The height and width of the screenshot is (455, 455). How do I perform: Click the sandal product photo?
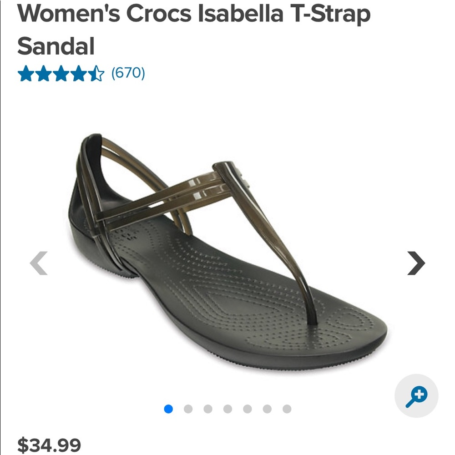click(x=227, y=250)
